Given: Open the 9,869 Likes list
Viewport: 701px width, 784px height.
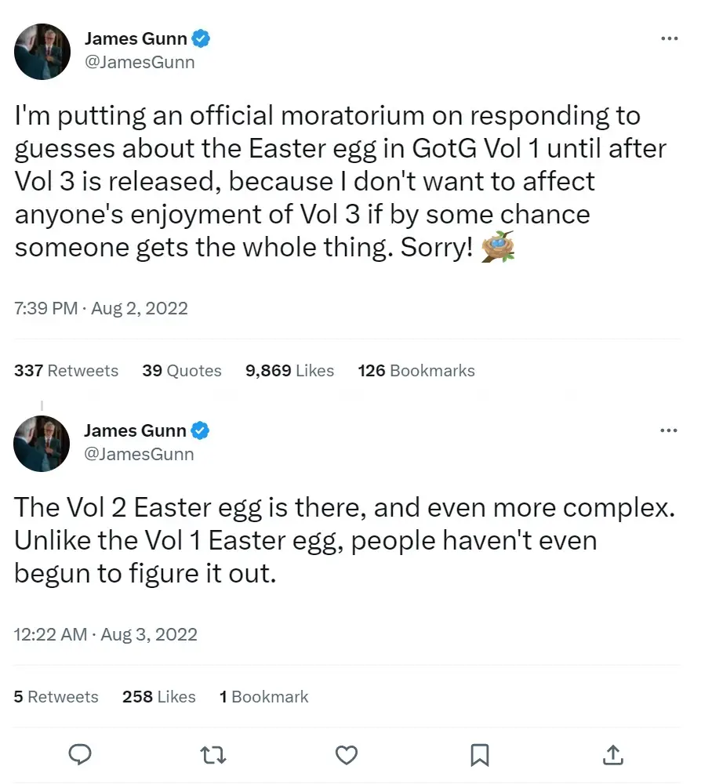Looking at the screenshot, I should point(289,370).
